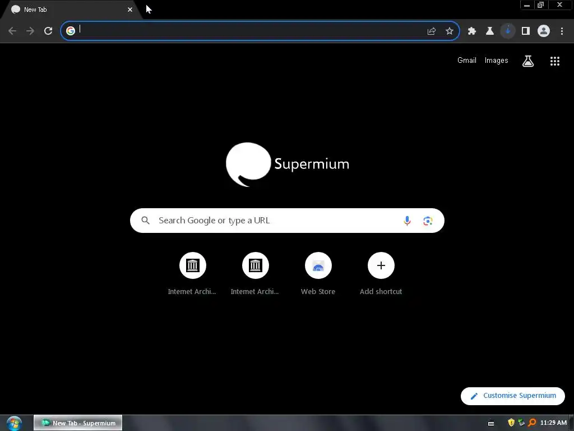Image resolution: width=574 pixels, height=431 pixels.
Task: Click the Supermium logo
Action: [x=288, y=164]
